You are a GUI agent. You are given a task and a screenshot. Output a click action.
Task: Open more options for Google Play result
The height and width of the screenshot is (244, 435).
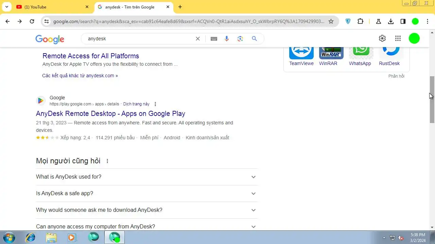[x=155, y=104]
